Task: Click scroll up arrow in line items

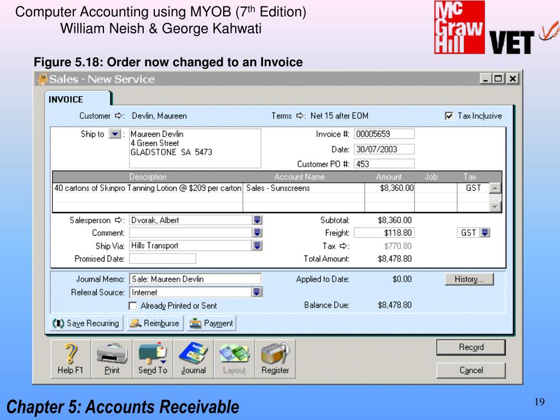Action: click(x=495, y=188)
